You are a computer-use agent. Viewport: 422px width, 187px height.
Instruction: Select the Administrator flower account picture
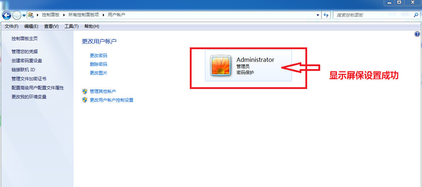221,65
